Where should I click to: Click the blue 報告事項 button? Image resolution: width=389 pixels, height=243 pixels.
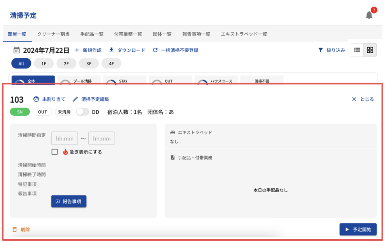point(69,201)
